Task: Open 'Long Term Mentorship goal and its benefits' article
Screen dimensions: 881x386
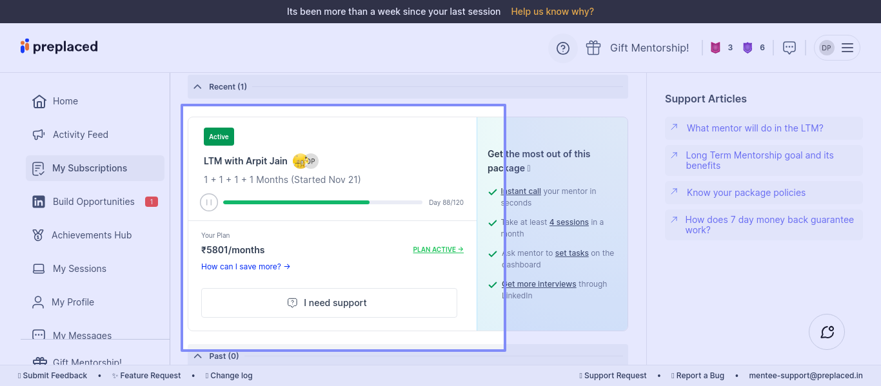Action: (x=764, y=160)
